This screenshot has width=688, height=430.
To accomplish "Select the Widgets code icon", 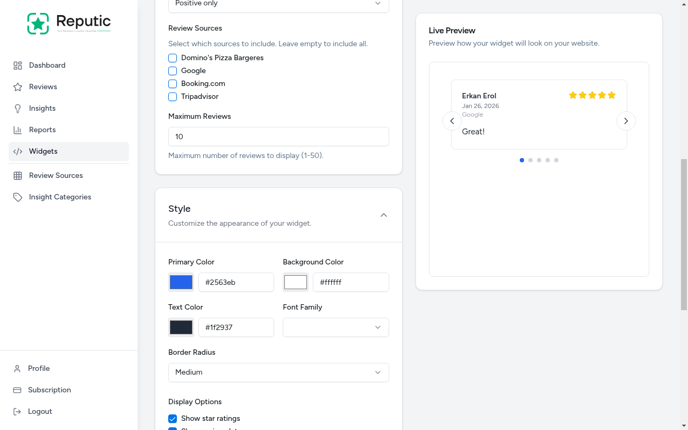I will click(x=18, y=151).
